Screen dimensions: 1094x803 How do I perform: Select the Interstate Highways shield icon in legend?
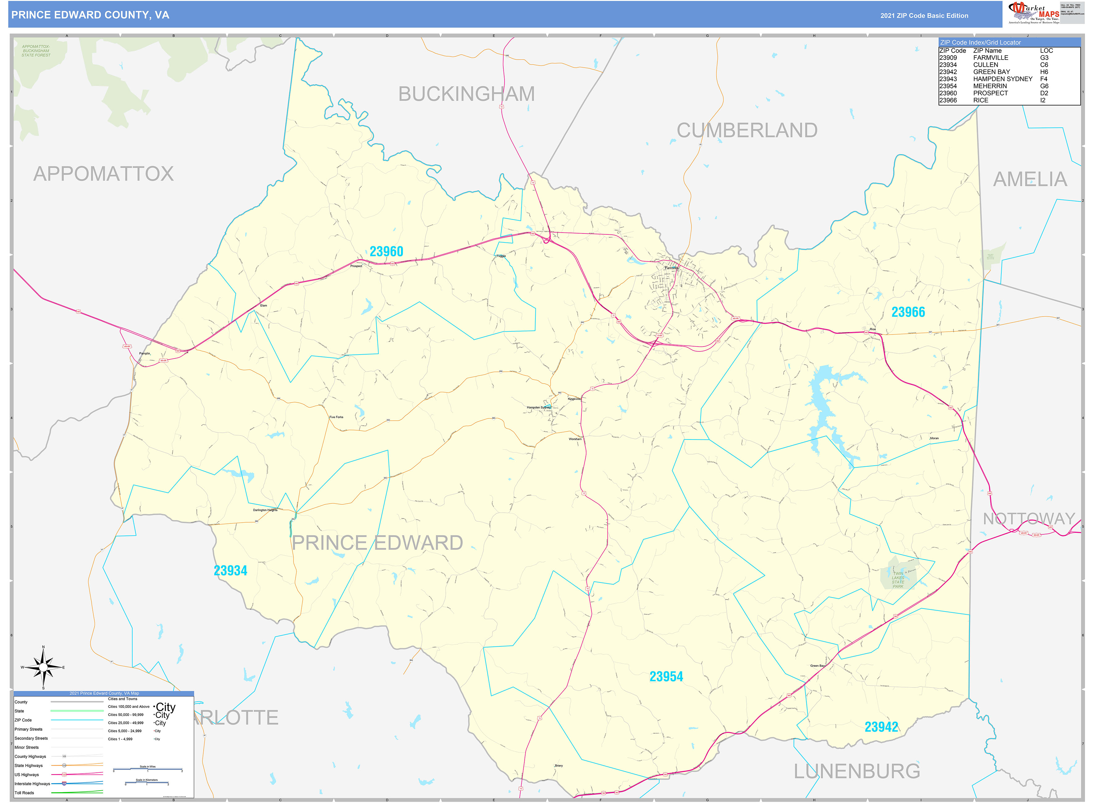click(64, 784)
